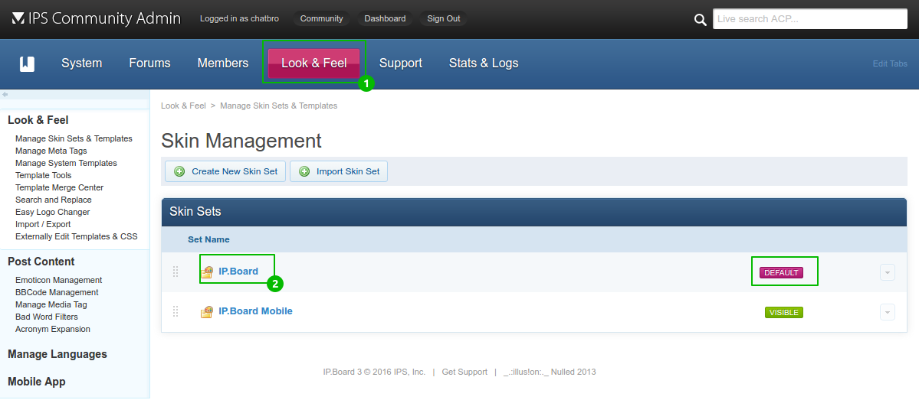The image size is (919, 413).
Task: Open the options dropdown for IP.Board Mobile
Action: [888, 312]
